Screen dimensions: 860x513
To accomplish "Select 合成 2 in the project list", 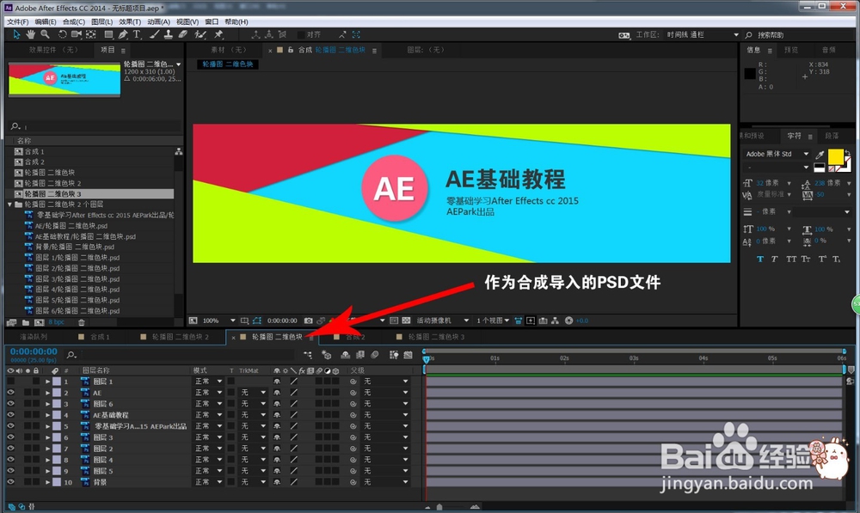I will click(34, 162).
